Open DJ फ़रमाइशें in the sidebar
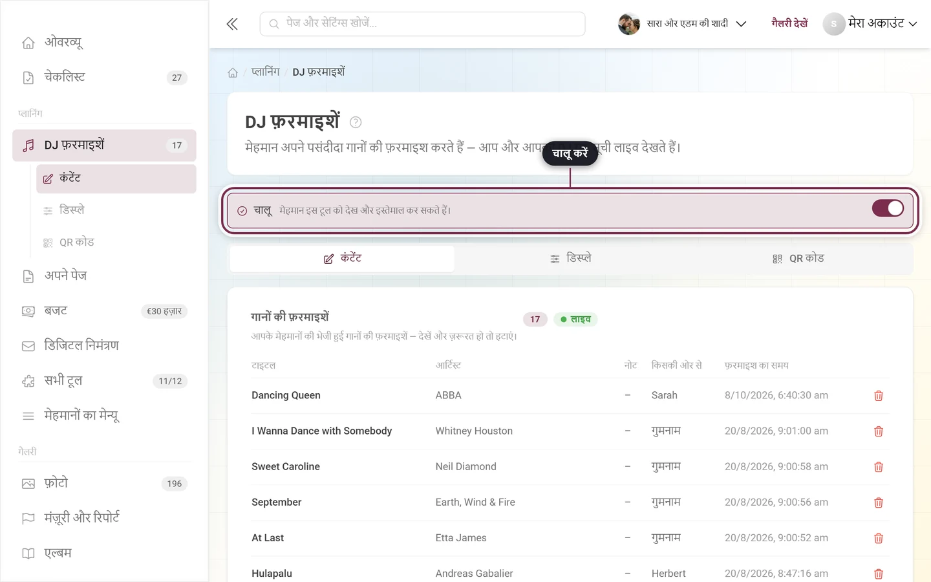 [x=104, y=145]
